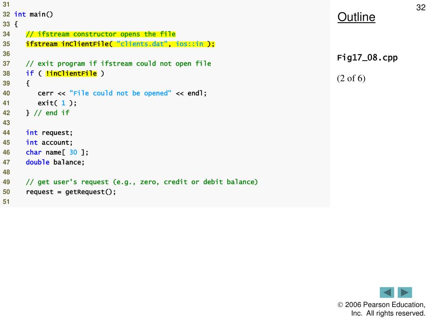This screenshot has height=323, width=430.
Task: Click line number 38
Action: (x=6, y=74)
